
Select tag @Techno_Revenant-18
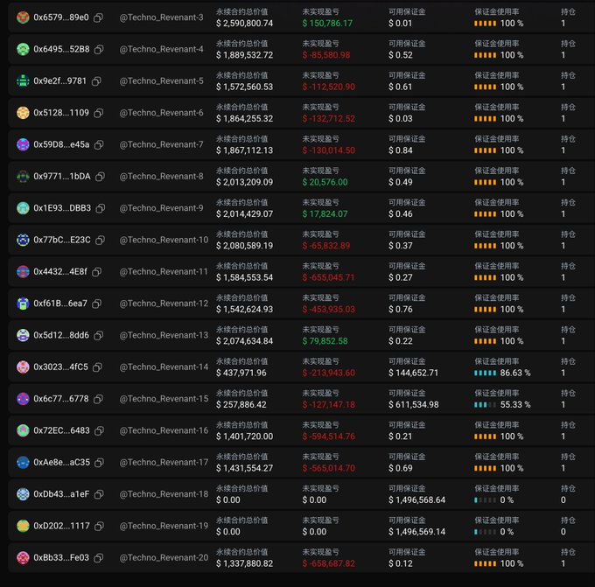[x=164, y=494]
